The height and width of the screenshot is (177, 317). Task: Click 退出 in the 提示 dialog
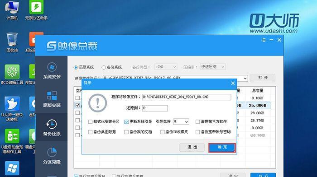pyautogui.click(x=192, y=147)
